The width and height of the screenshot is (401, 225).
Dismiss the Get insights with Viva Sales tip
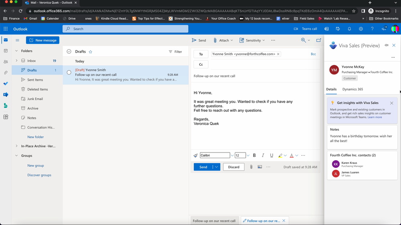(x=391, y=103)
